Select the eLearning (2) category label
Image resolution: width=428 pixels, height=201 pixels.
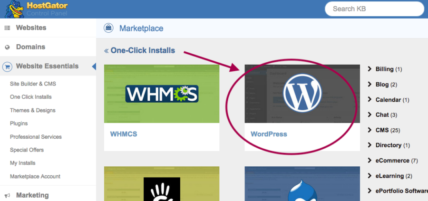coord(394,176)
